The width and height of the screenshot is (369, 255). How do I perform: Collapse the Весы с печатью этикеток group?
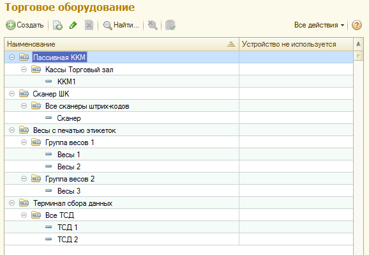coord(11,130)
